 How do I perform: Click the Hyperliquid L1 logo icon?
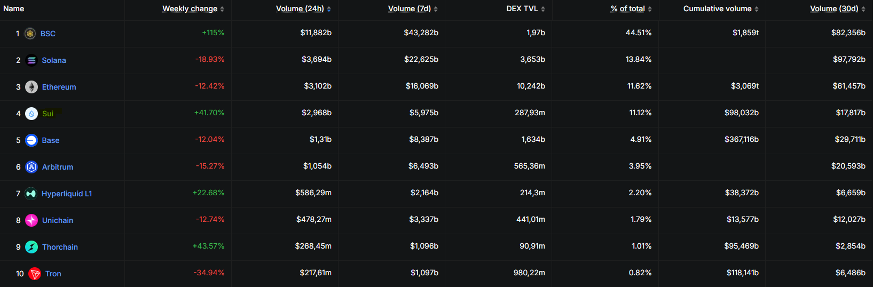coord(31,194)
